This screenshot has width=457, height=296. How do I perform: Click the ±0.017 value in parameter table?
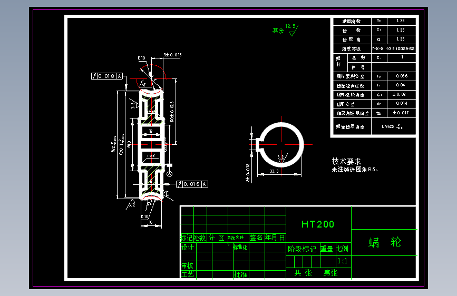coord(401,113)
